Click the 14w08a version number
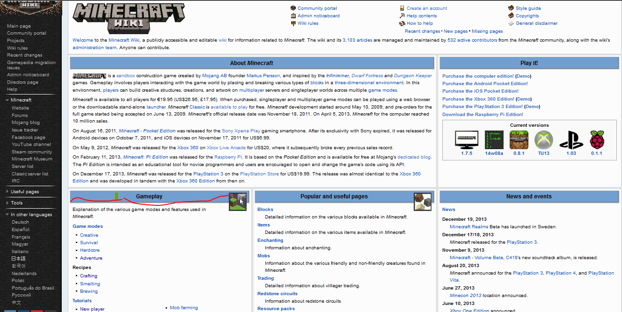622x312 pixels. pos(494,153)
